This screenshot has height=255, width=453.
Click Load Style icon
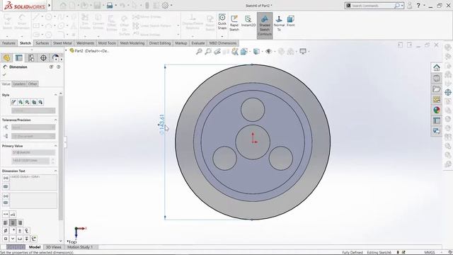[x=40, y=102]
